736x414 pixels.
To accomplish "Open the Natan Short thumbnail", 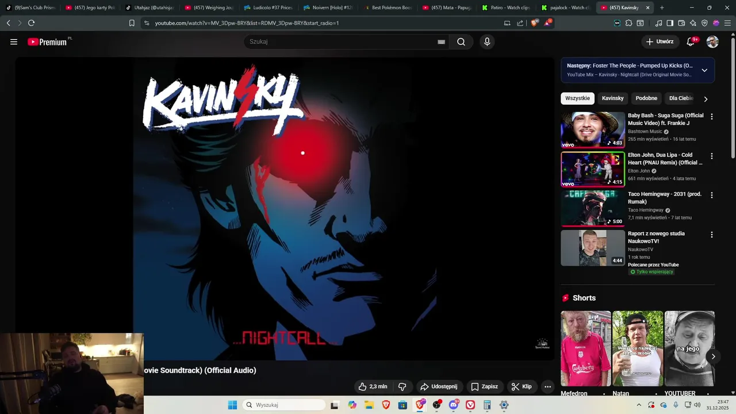I will click(x=638, y=348).
